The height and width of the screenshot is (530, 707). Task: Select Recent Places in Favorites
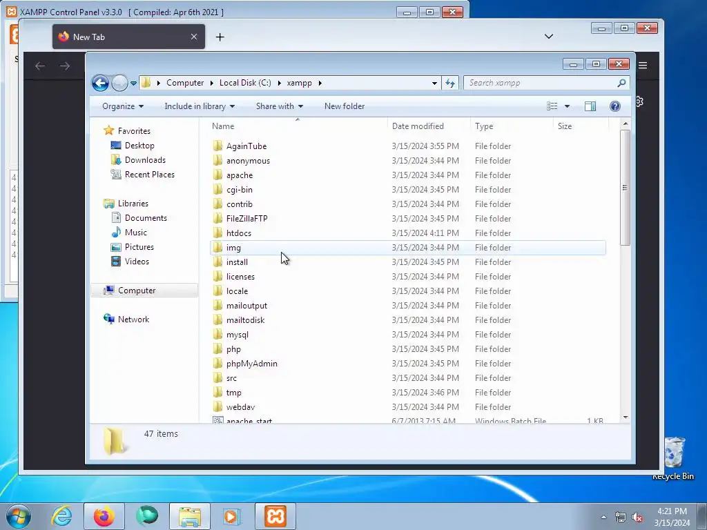[150, 175]
